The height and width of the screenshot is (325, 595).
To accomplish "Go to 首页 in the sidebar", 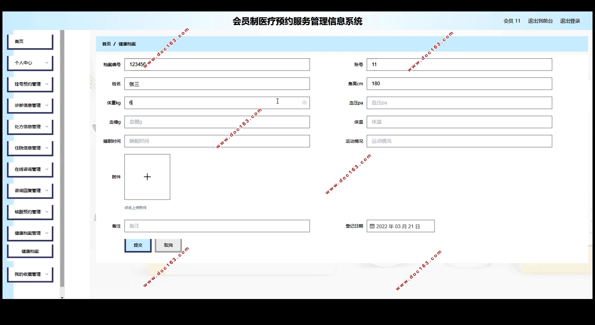I will [x=30, y=41].
